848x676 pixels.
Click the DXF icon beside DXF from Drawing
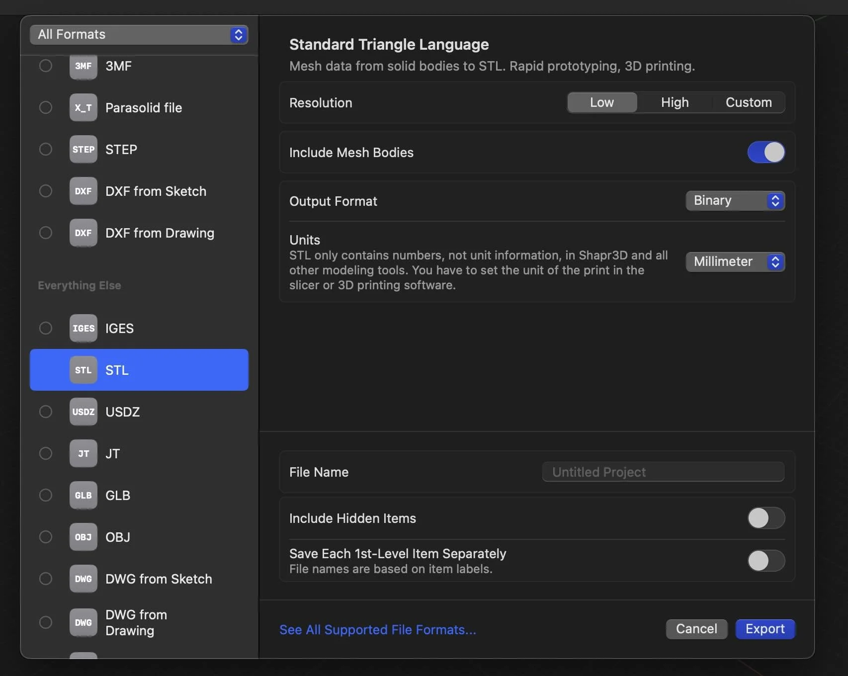coord(83,233)
